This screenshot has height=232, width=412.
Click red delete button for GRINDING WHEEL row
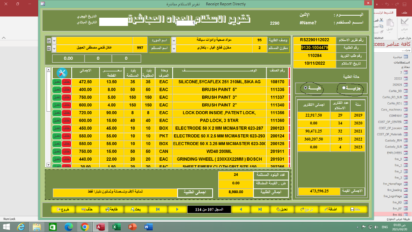coord(66,159)
